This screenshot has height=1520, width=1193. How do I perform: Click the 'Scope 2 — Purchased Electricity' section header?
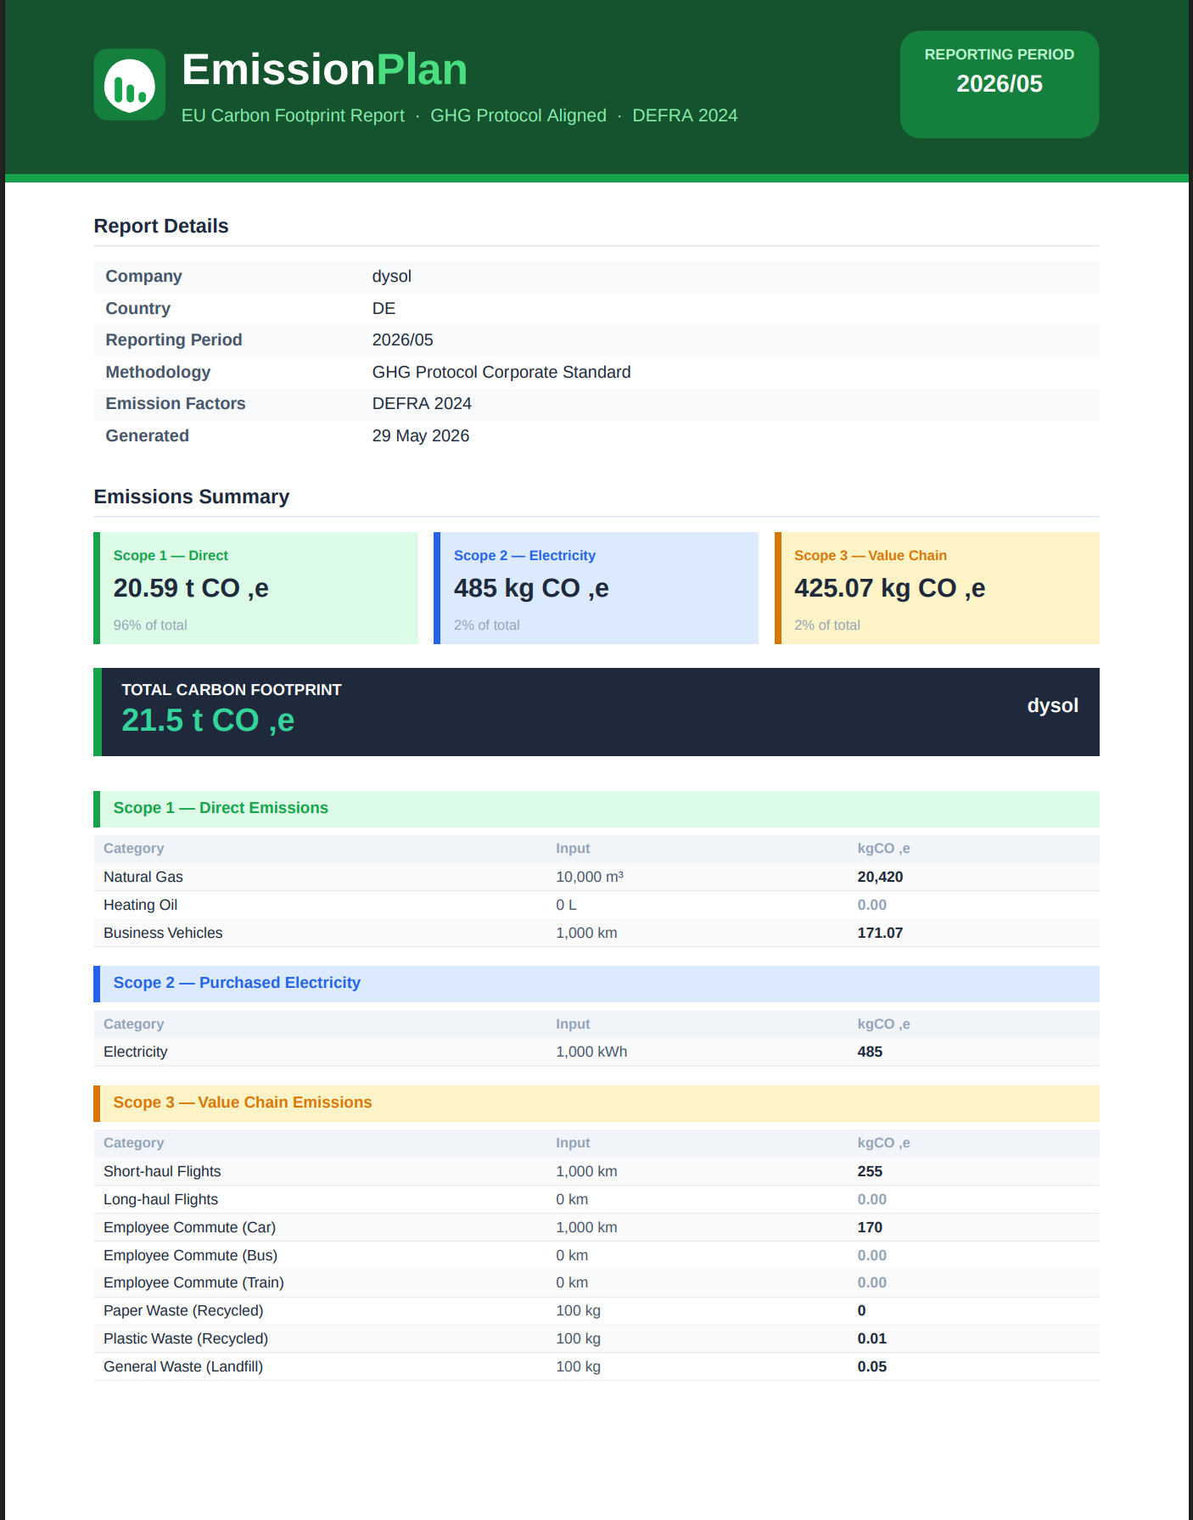pos(596,984)
